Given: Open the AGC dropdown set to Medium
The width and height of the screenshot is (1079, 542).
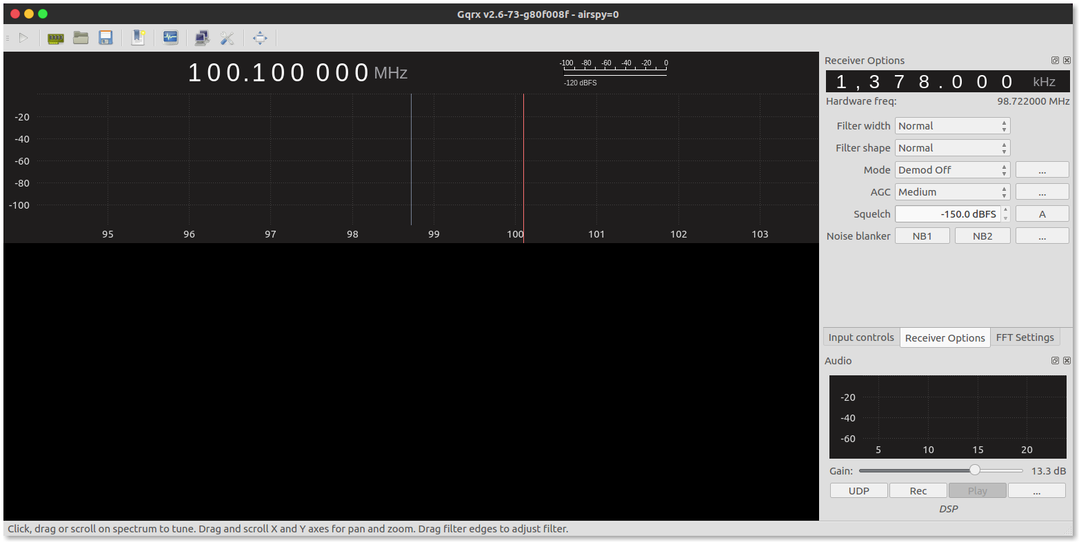Looking at the screenshot, I should pyautogui.click(x=952, y=192).
